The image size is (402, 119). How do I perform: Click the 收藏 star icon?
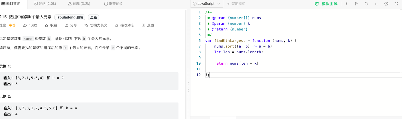tap(46, 25)
